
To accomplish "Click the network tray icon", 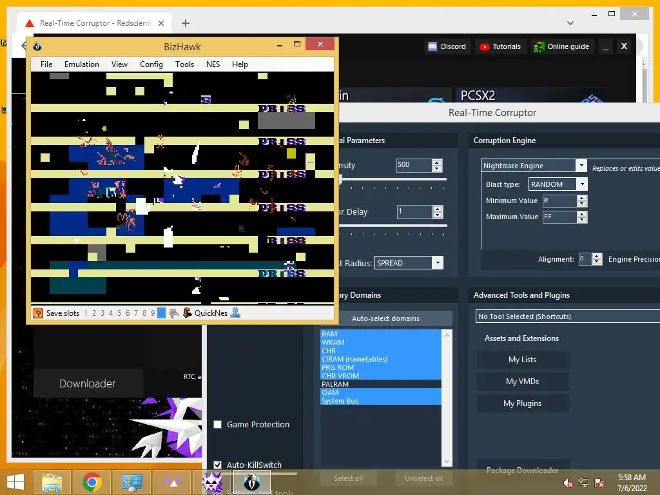I will point(584,483).
